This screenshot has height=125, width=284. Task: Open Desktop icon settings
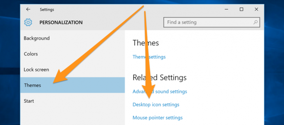[x=156, y=105]
